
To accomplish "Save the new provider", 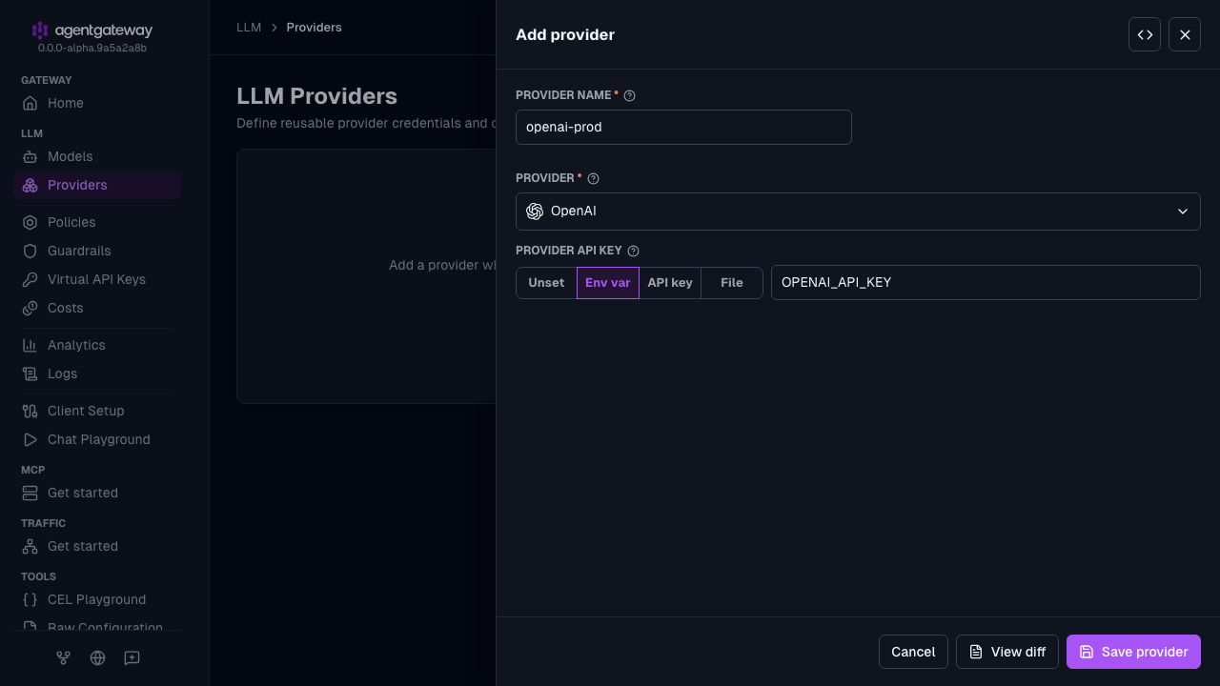I will tap(1133, 652).
